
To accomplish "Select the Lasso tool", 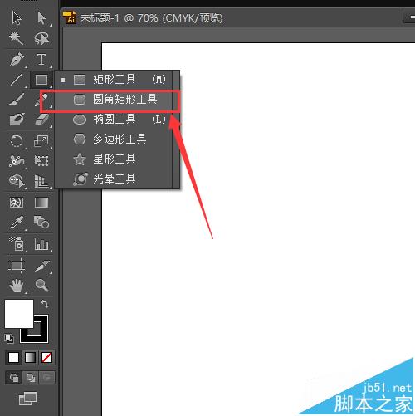I will click(x=41, y=38).
